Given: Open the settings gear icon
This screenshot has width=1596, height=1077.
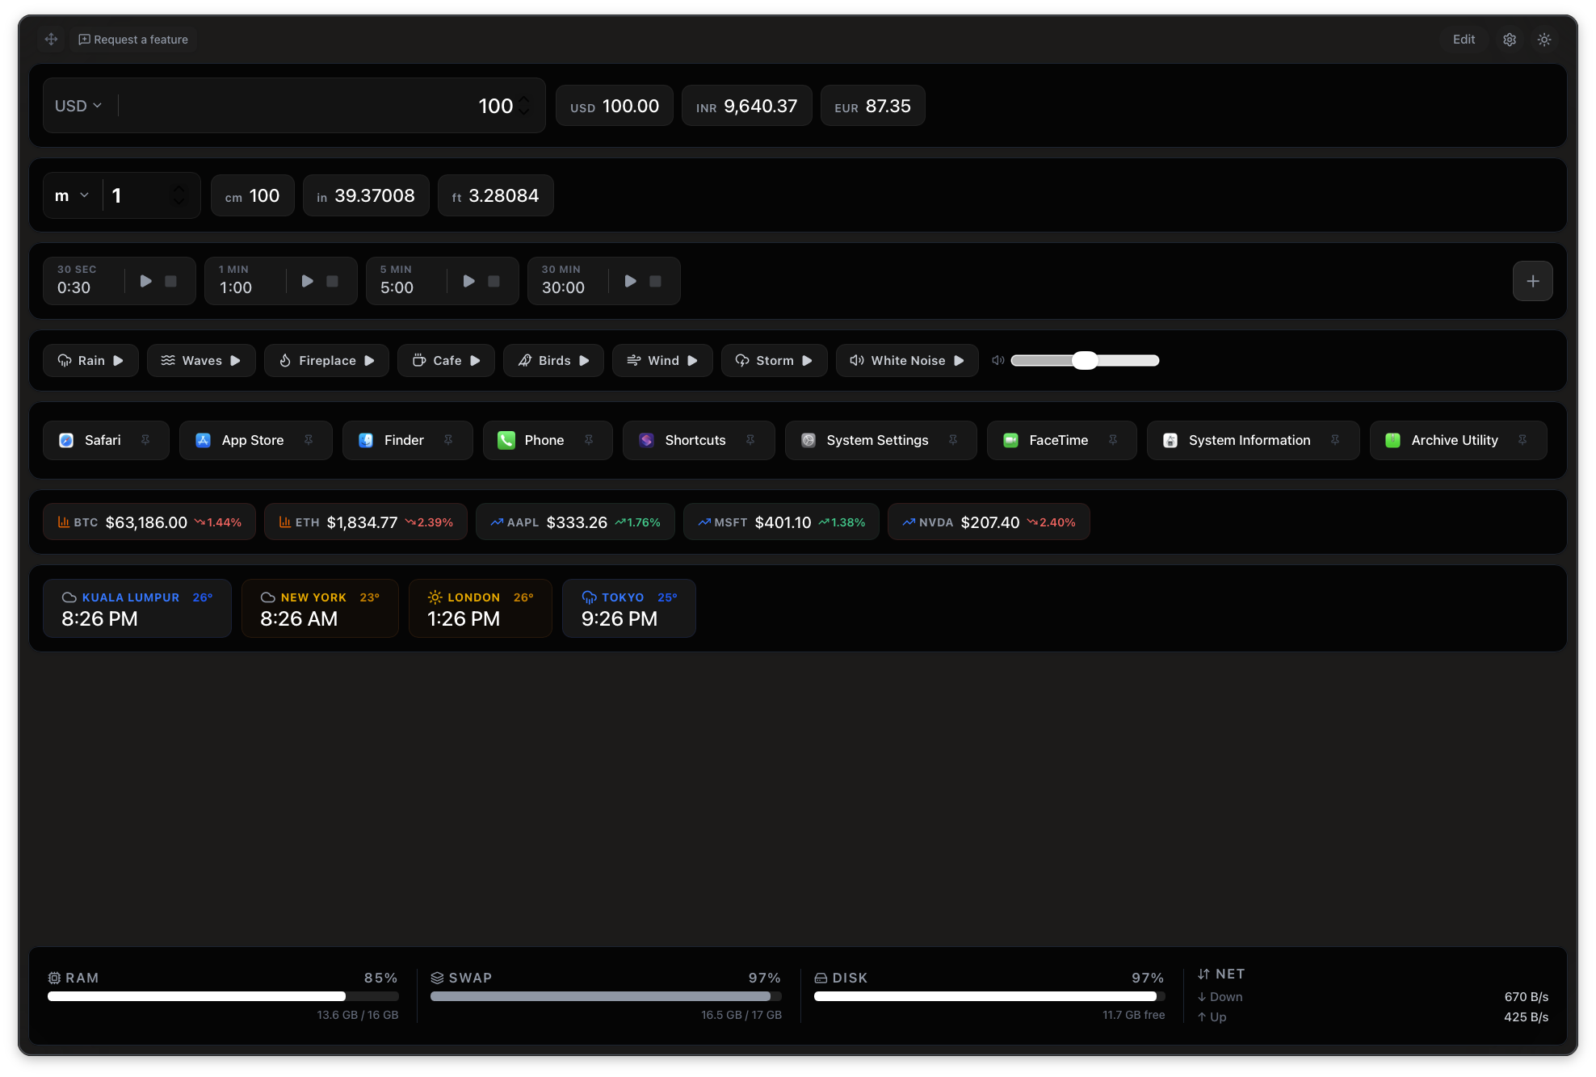Looking at the screenshot, I should tap(1509, 39).
